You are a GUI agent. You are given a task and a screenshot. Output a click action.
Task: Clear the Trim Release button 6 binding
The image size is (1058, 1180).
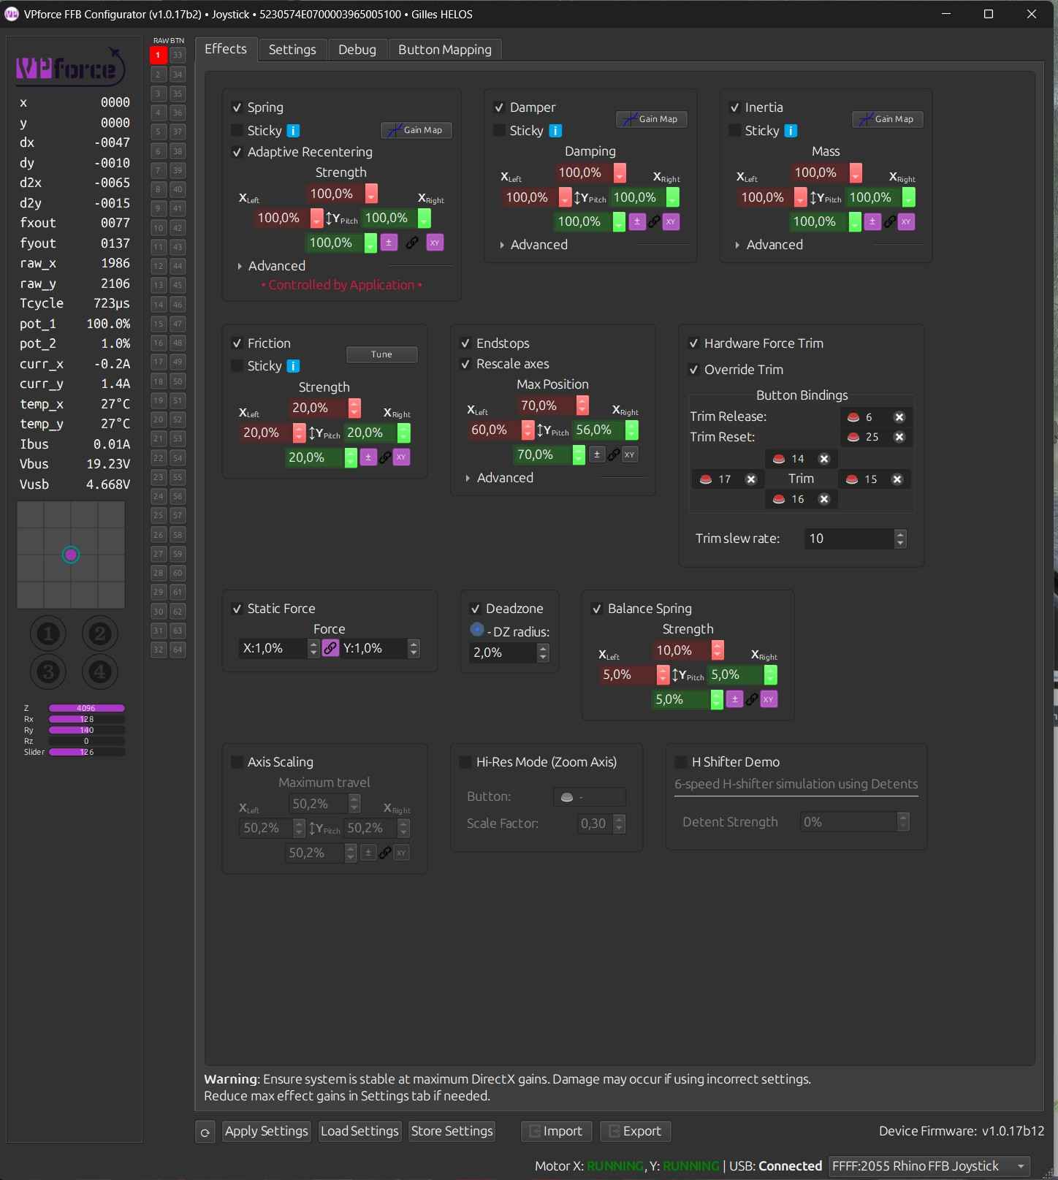(x=899, y=417)
